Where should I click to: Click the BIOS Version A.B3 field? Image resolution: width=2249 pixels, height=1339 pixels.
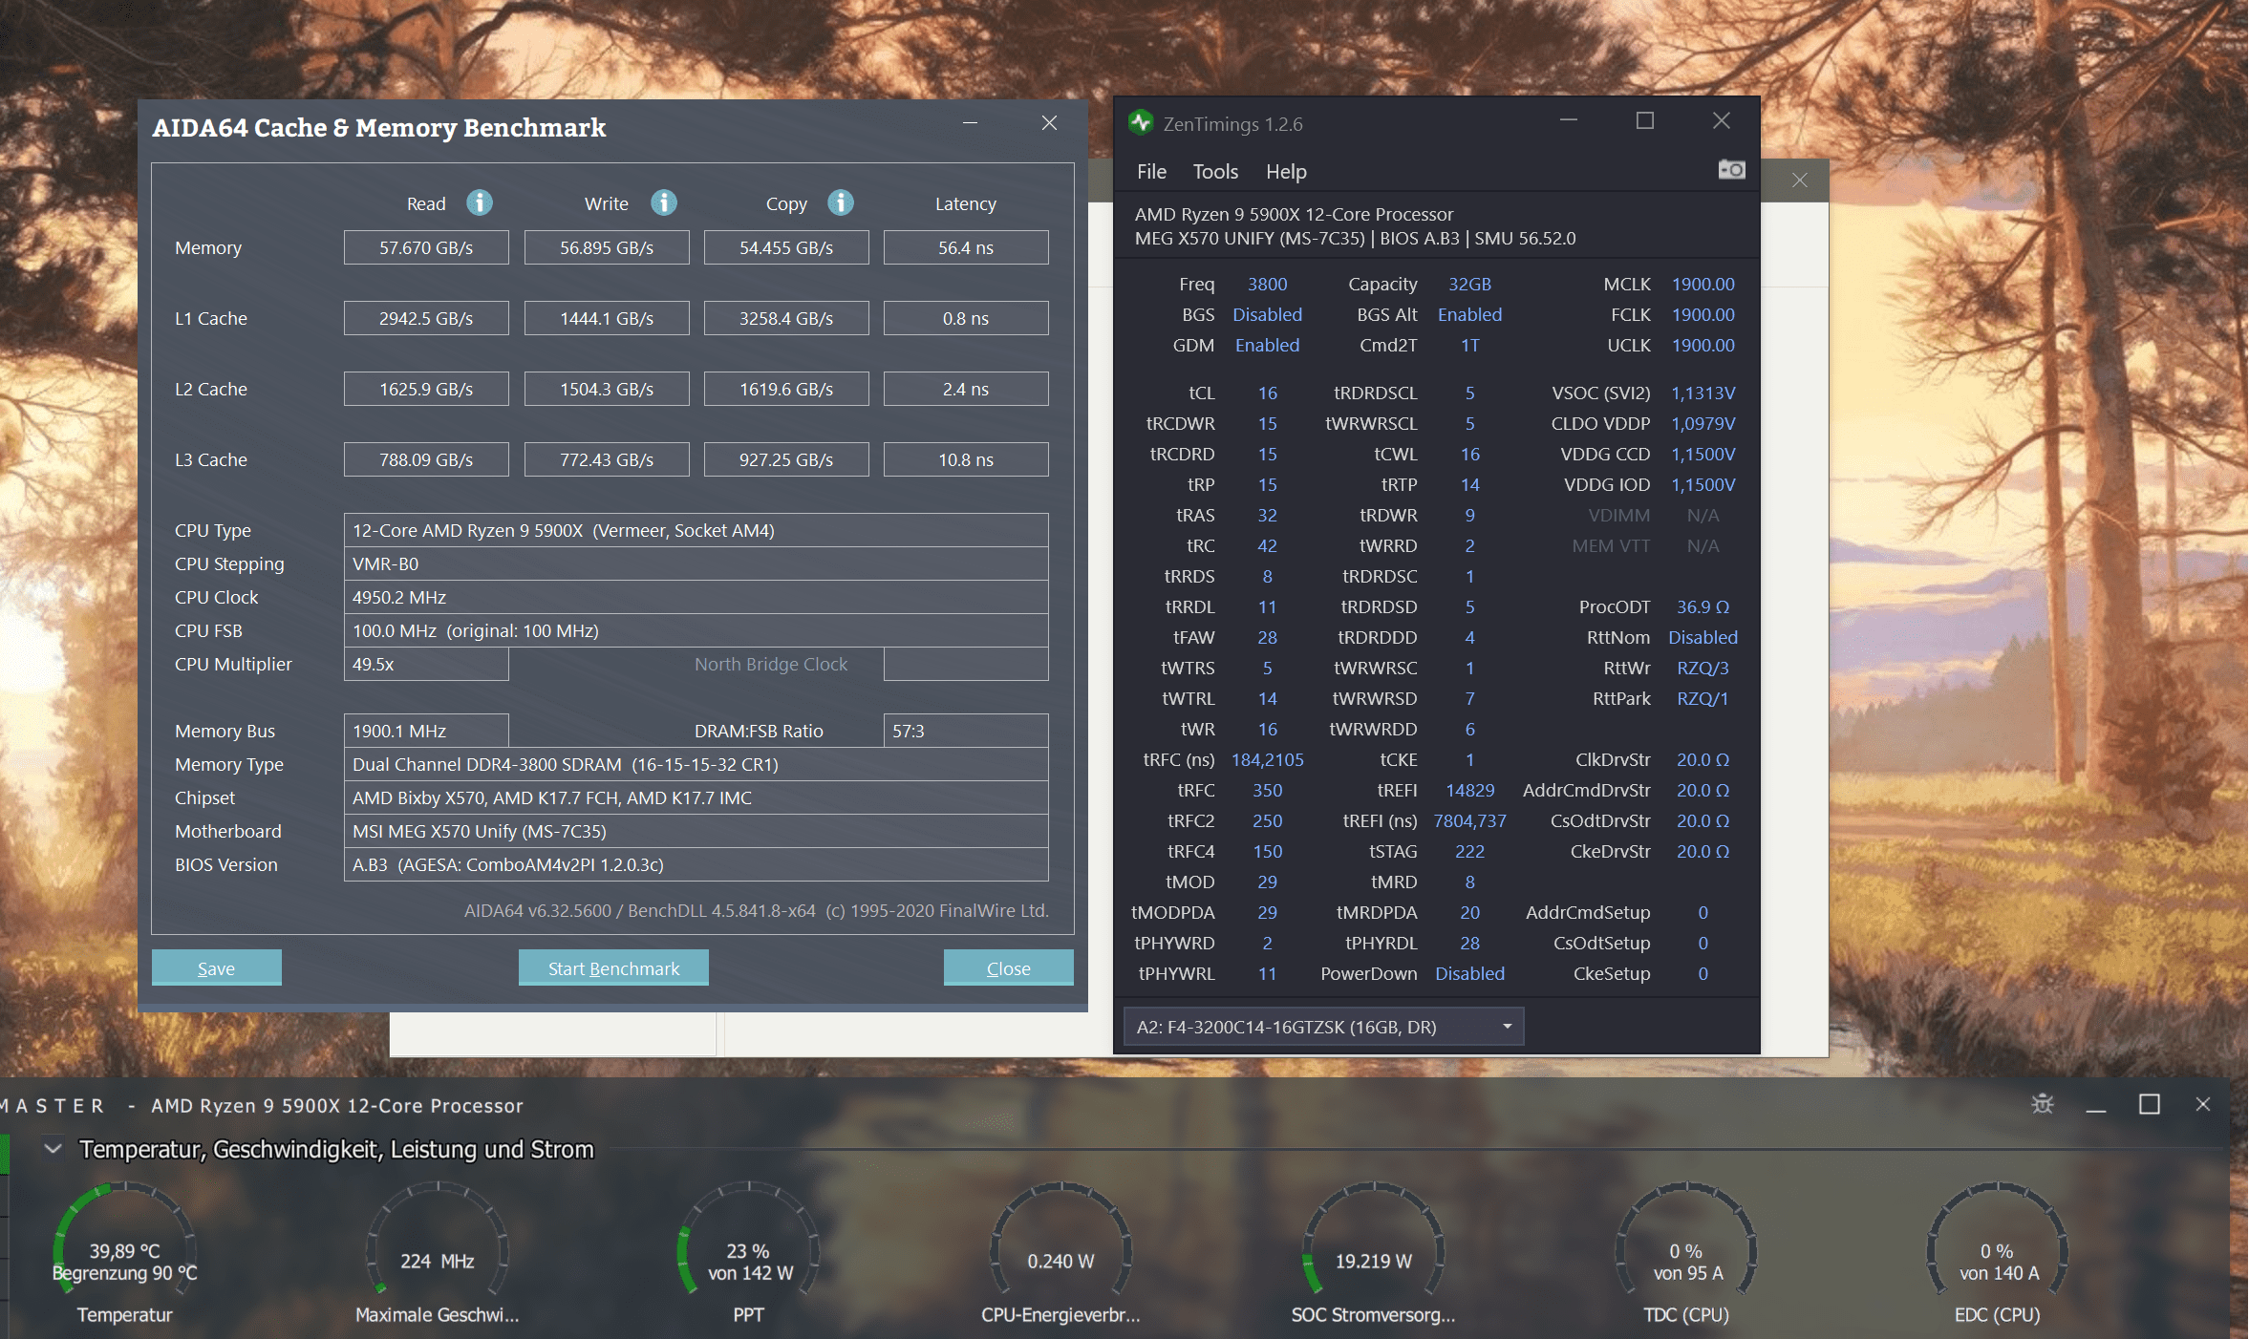696,864
